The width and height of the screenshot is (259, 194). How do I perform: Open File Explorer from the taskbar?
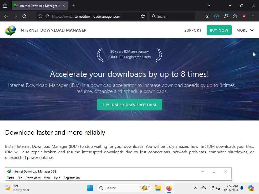coord(158,188)
